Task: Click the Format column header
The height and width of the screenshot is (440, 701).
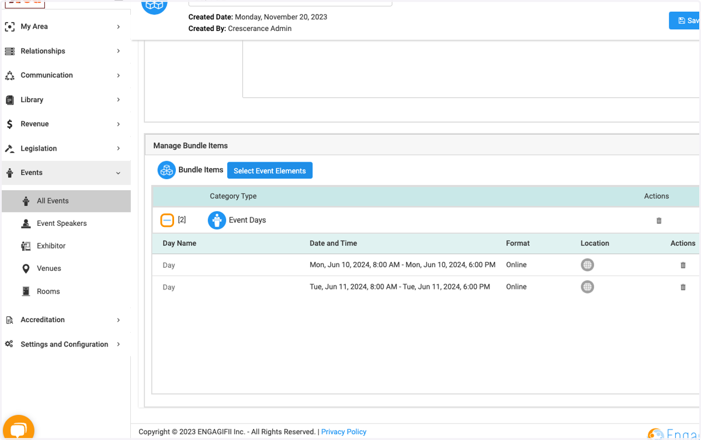Action: pos(518,243)
